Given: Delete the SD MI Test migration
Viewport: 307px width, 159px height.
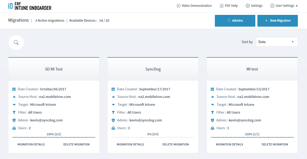Looking at the screenshot, I should (x=76, y=144).
